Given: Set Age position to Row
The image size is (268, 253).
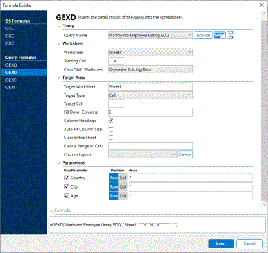Looking at the screenshot, I should 113,196.
